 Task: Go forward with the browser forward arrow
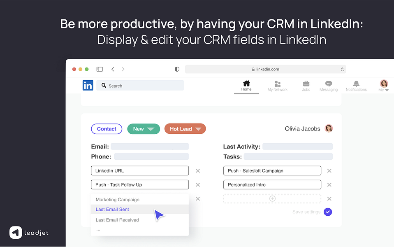[123, 69]
